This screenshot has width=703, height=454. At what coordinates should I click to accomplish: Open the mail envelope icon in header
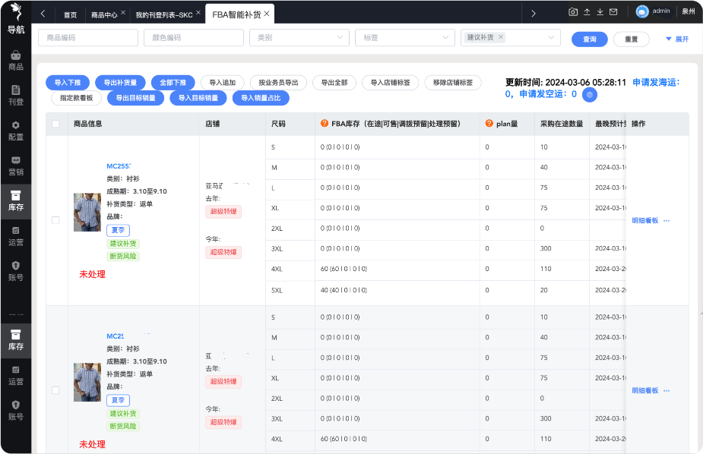(x=613, y=12)
